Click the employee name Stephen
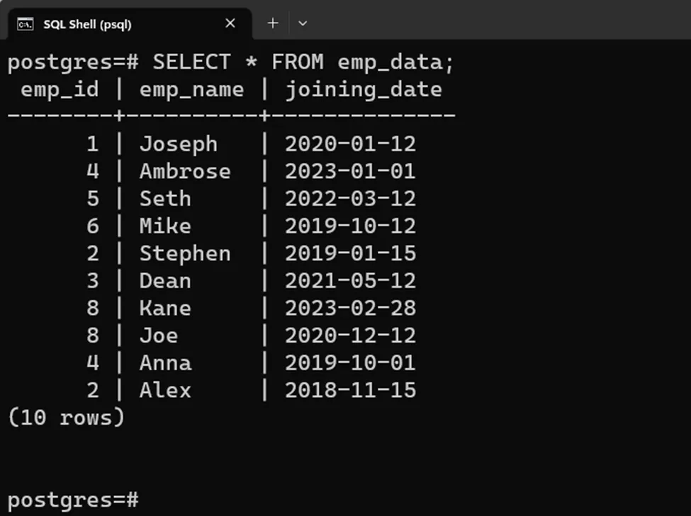 pos(185,253)
